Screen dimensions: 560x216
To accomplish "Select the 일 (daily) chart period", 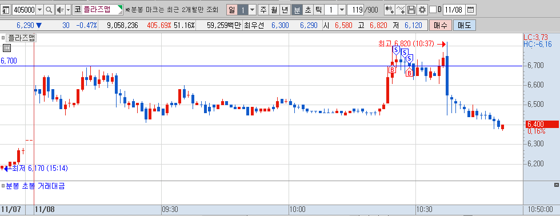I will pyautogui.click(x=231, y=10).
